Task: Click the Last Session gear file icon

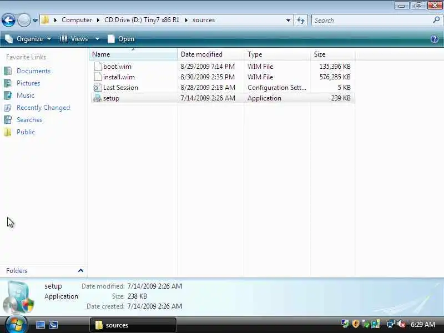Action: (x=98, y=88)
